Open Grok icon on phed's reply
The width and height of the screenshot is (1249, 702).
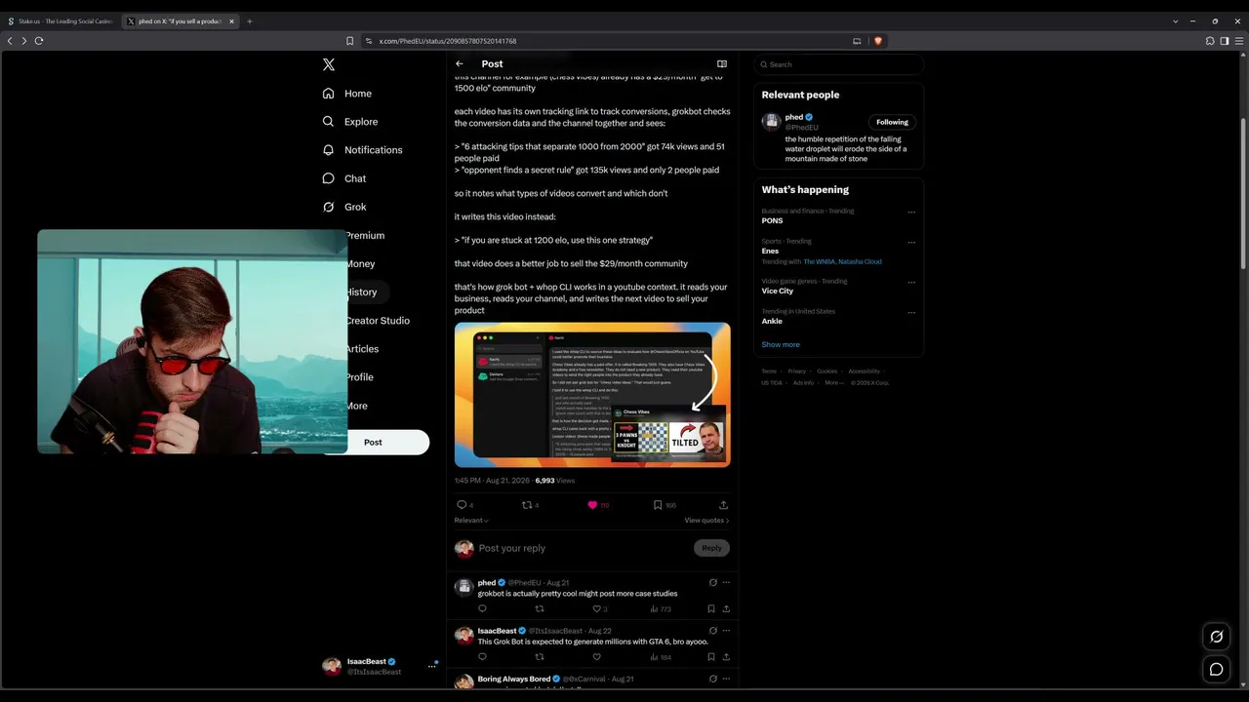pyautogui.click(x=713, y=582)
